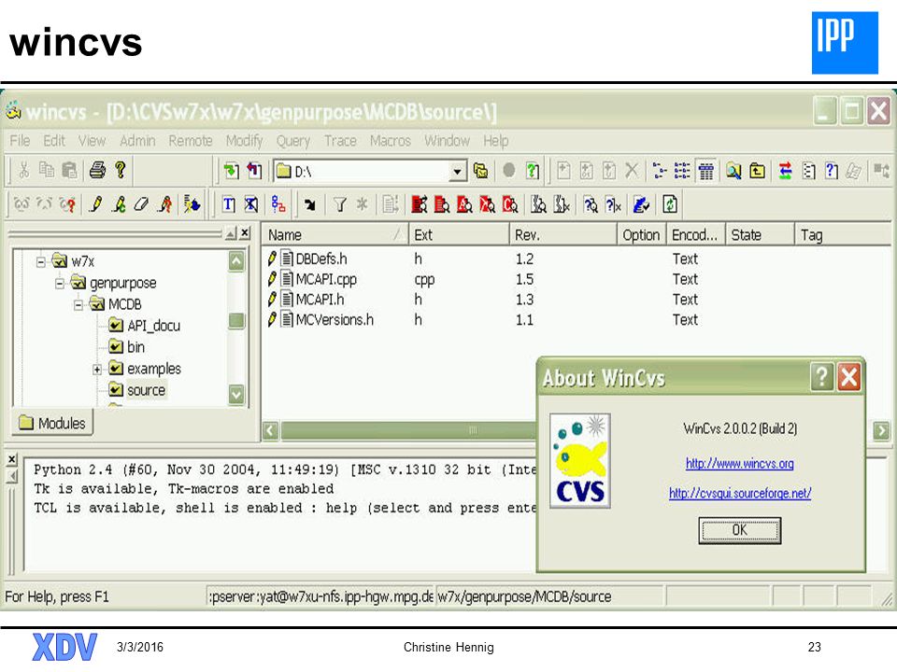The image size is (897, 672).
Task: Open the http://www.wincvs.org link
Action: tap(740, 464)
